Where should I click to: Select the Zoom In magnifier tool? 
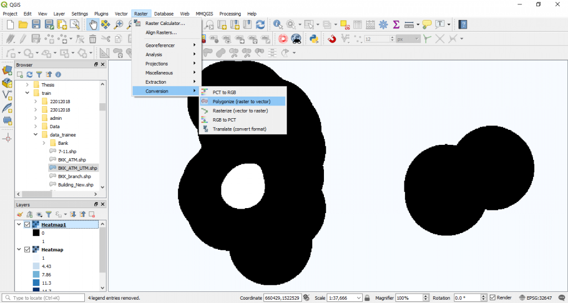(119, 24)
